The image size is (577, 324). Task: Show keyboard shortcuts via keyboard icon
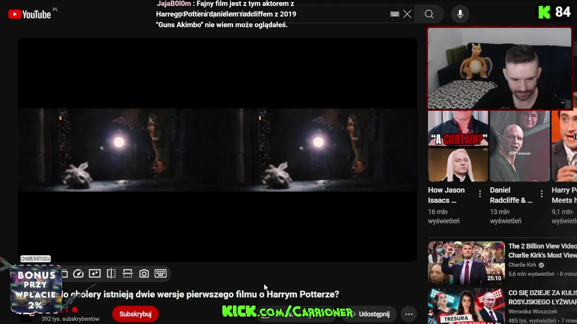pyautogui.click(x=160, y=274)
